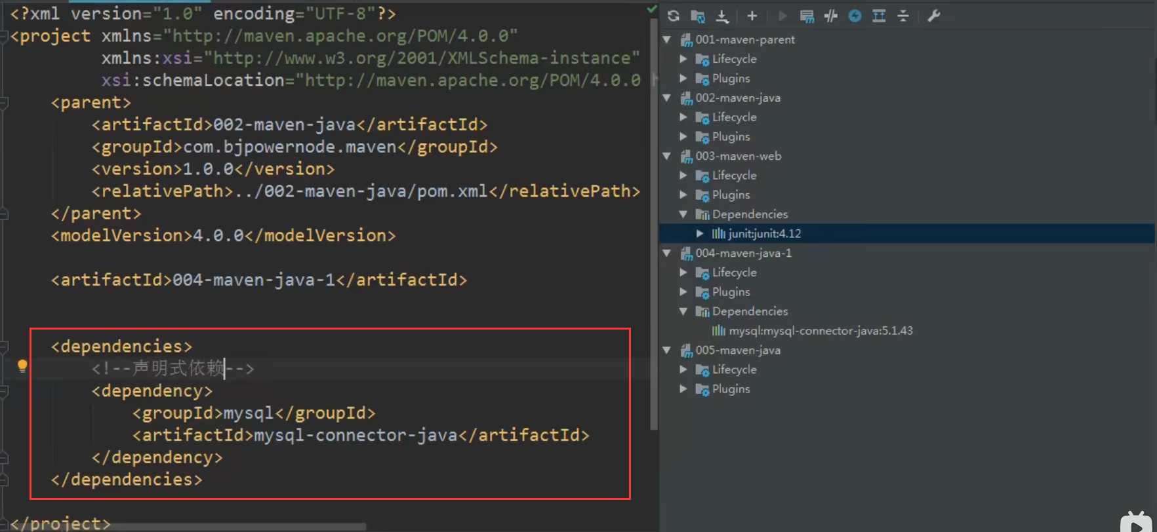
Task: Click the green inspection checkmark in editor
Action: click(x=651, y=9)
